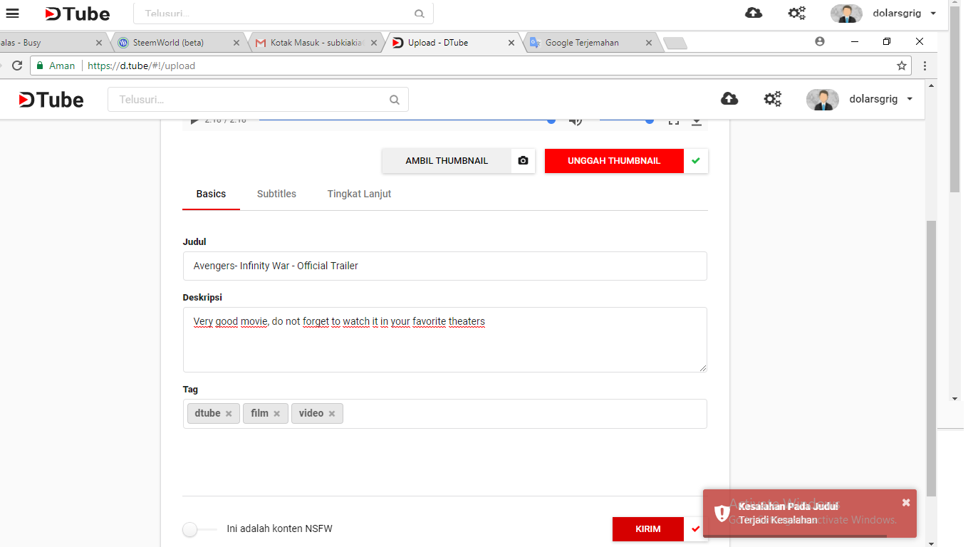Click the shield icon in the error toast
973x547 pixels.
pos(722,513)
